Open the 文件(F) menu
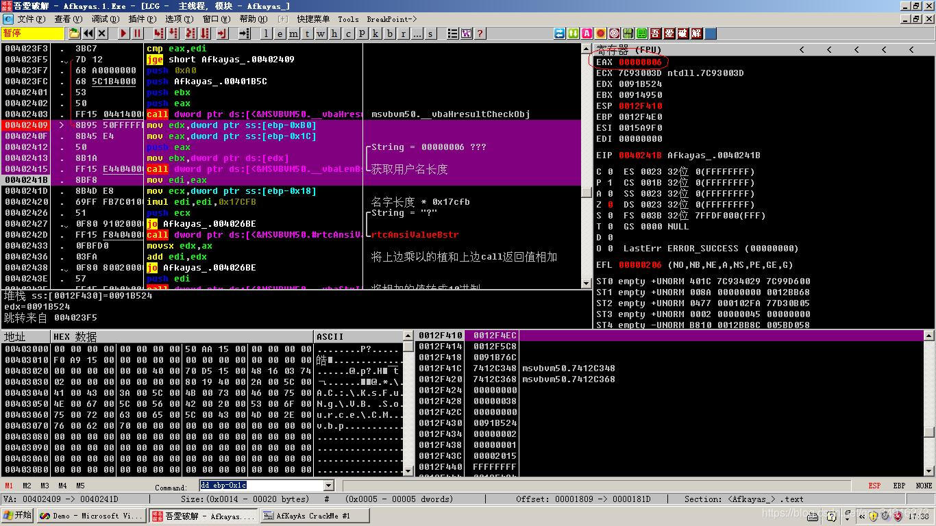The height and width of the screenshot is (526, 936). pos(32,19)
